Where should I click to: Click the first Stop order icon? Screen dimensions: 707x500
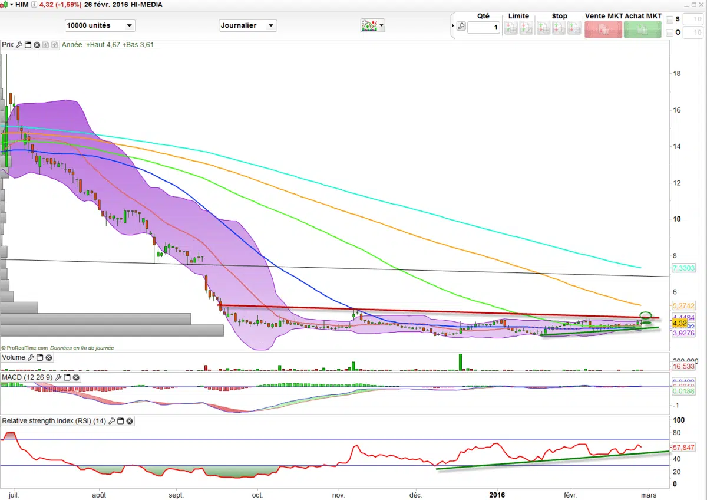coord(543,27)
